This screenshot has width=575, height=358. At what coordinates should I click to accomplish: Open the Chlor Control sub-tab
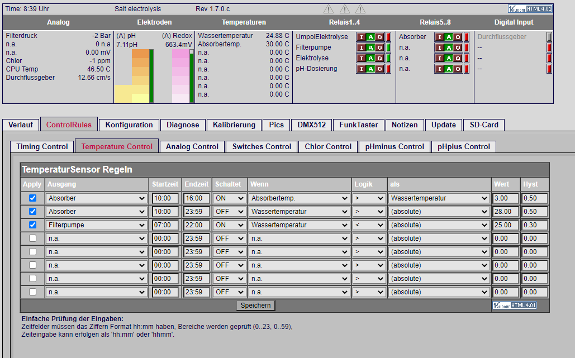click(x=328, y=146)
